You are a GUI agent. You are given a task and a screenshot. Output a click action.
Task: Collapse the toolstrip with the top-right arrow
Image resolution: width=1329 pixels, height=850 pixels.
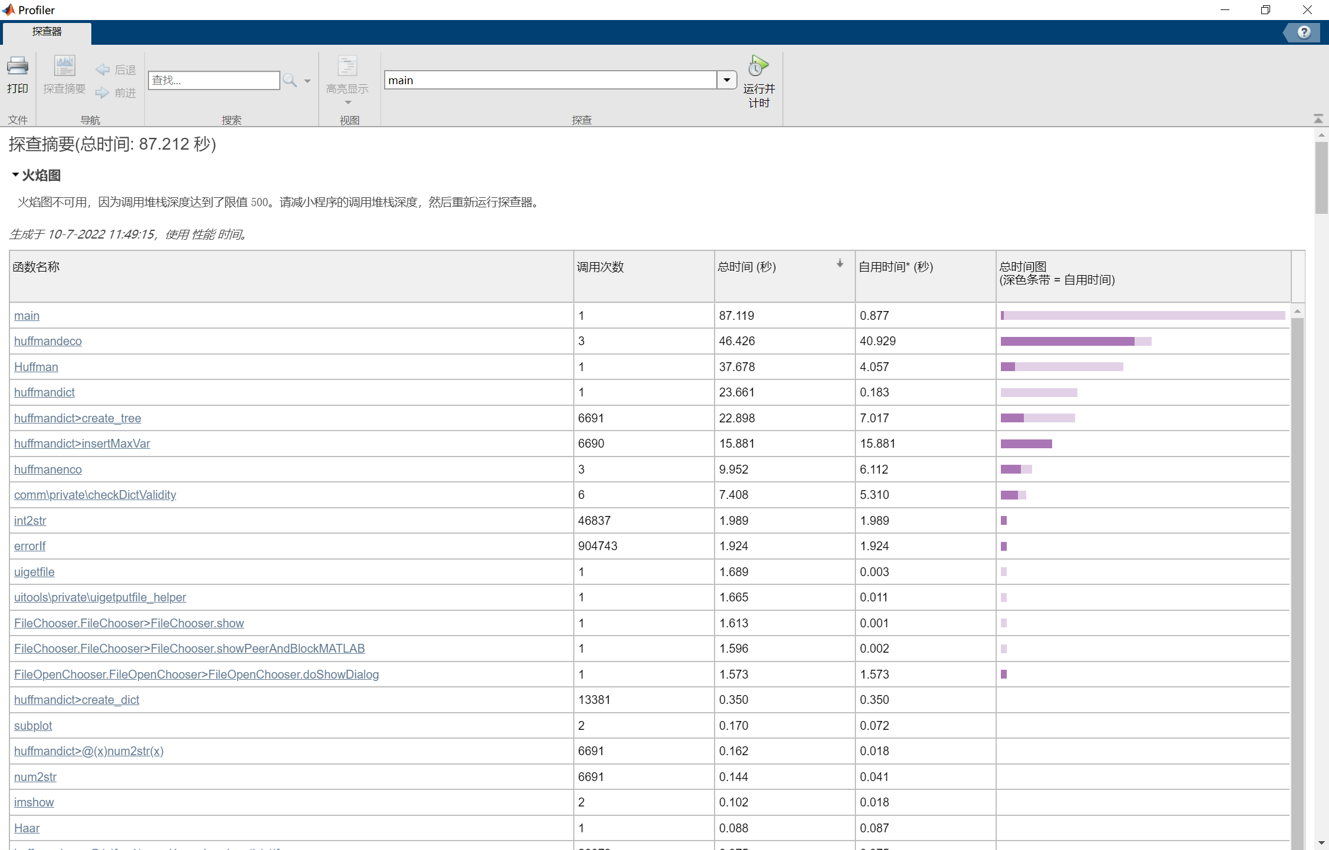pyautogui.click(x=1318, y=119)
